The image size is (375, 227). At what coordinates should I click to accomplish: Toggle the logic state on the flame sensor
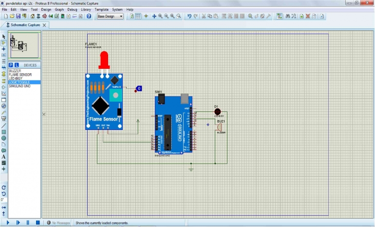pyautogui.click(x=139, y=88)
